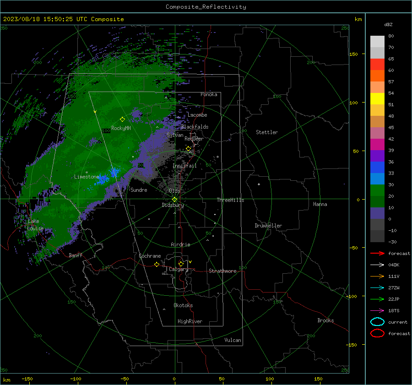Screen dimensions: 412x385
Task: Click the white plus marker west of Hanna
Action: pos(259,184)
